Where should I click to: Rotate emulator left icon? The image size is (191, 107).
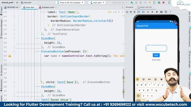pyautogui.click(x=138, y=12)
